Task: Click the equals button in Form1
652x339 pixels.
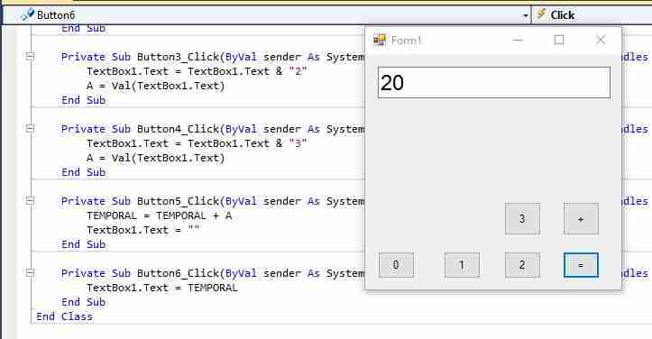Action: click(581, 264)
